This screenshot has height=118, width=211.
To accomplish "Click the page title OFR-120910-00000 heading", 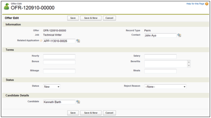I will tap(32, 8).
